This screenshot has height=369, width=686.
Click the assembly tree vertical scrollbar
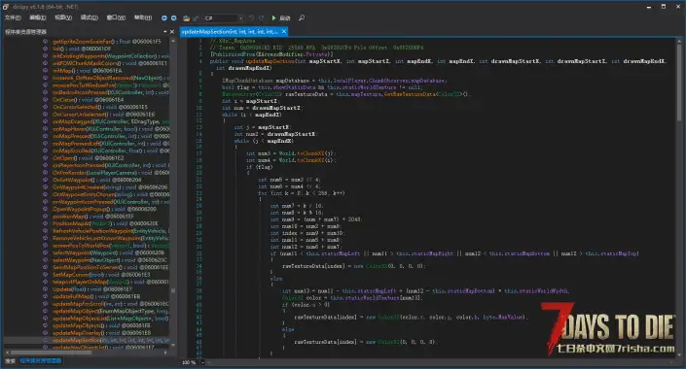pyautogui.click(x=173, y=192)
